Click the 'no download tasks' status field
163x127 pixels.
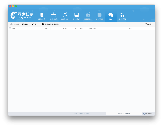pyautogui.click(x=124, y=114)
